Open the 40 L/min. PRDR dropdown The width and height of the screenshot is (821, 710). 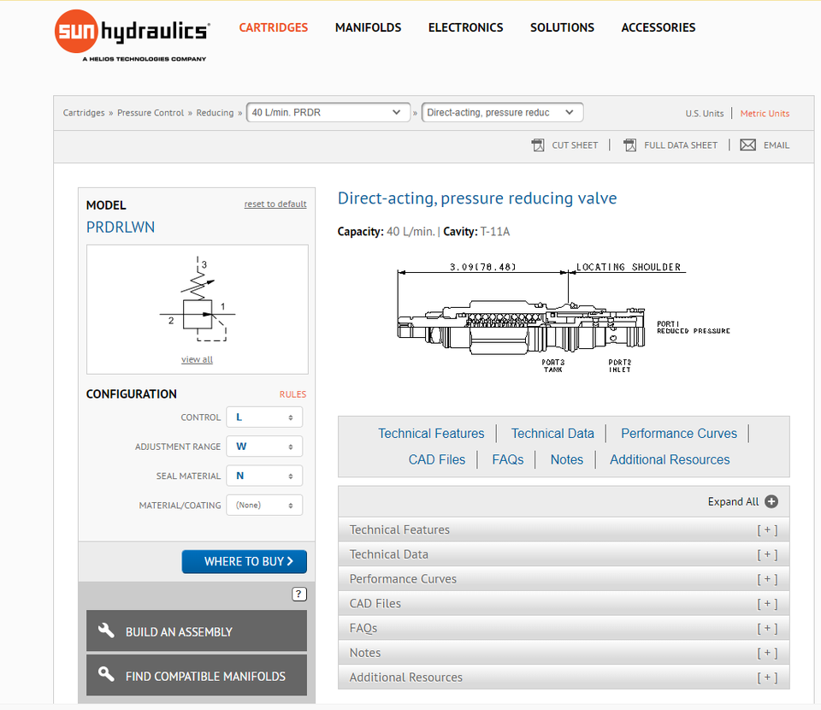click(x=328, y=113)
